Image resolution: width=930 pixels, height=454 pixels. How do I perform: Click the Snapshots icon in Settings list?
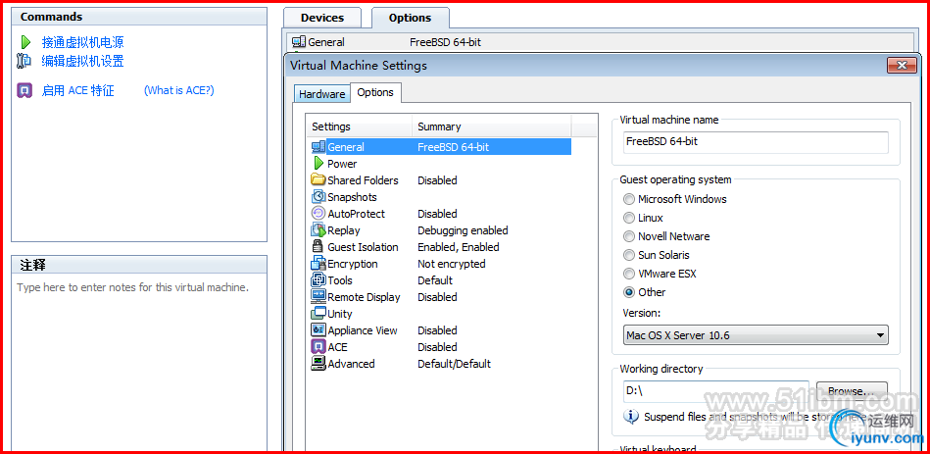click(318, 196)
